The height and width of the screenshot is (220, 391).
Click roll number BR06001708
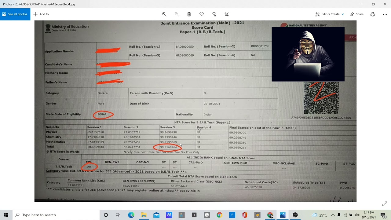pyautogui.click(x=260, y=46)
